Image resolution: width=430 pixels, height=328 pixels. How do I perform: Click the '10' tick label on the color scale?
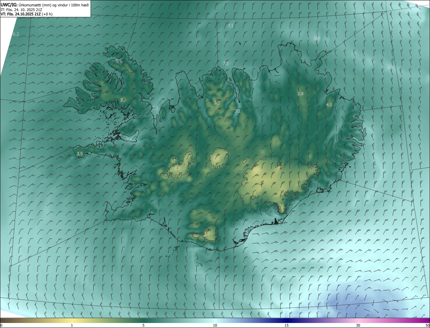tap(215, 325)
